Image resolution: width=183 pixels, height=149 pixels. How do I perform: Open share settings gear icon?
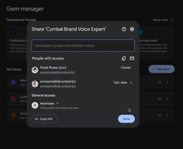[x=132, y=29]
